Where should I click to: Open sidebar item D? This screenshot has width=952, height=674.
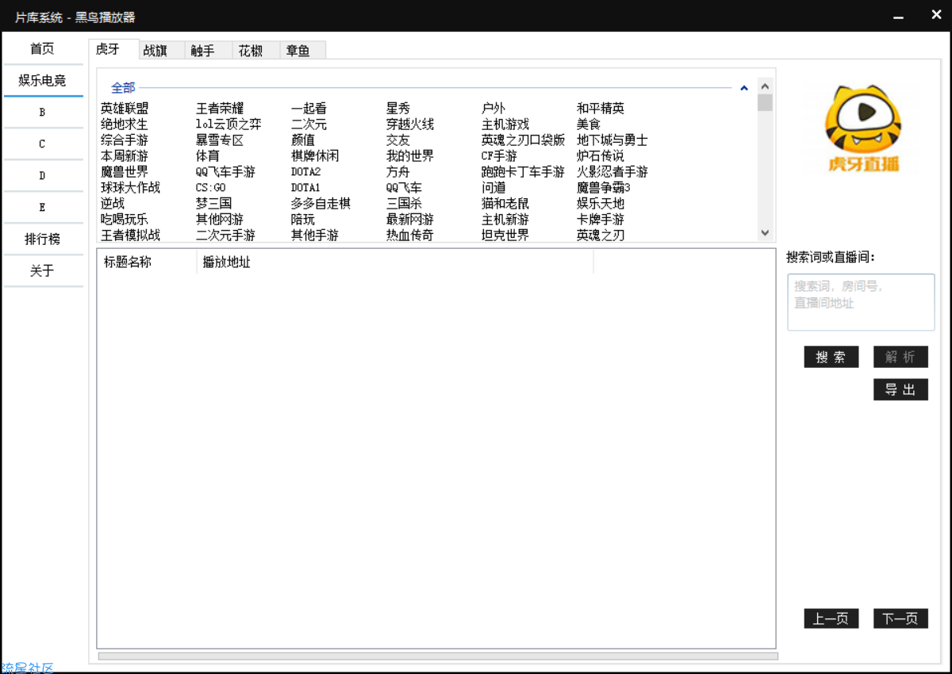(x=43, y=176)
